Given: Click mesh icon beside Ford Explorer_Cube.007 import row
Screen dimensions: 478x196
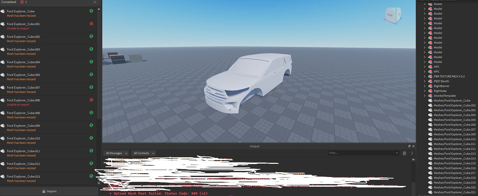Looking at the screenshot, I should (x=3, y=88).
